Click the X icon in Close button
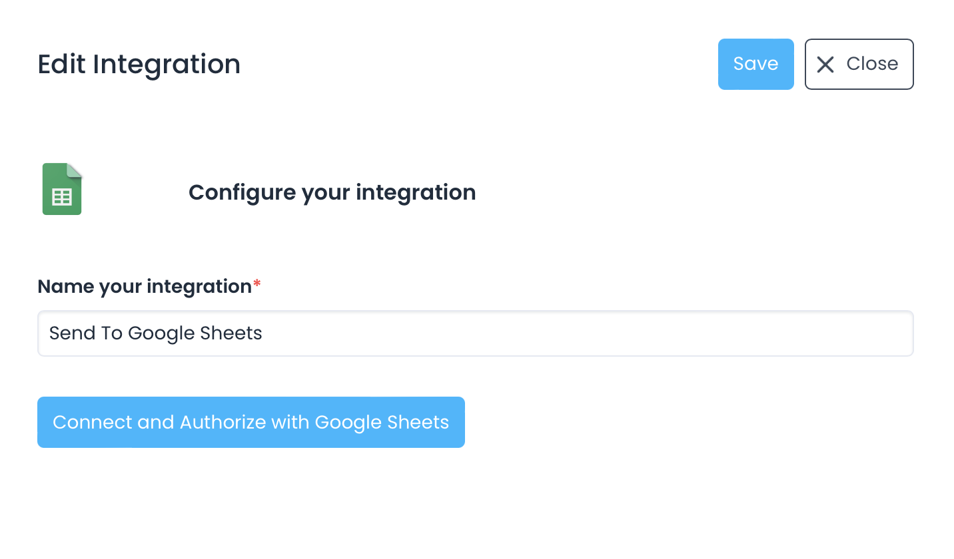 pos(825,65)
